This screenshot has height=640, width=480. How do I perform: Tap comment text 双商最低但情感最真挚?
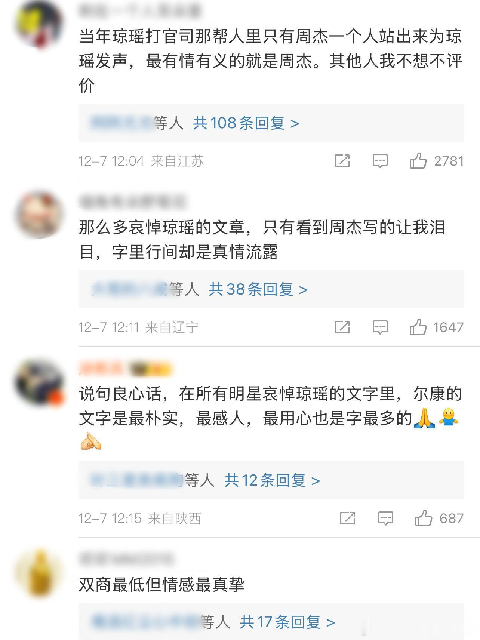pos(161,584)
